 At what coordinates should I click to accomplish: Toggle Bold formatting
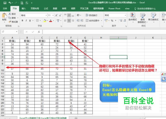pos(22,20)
